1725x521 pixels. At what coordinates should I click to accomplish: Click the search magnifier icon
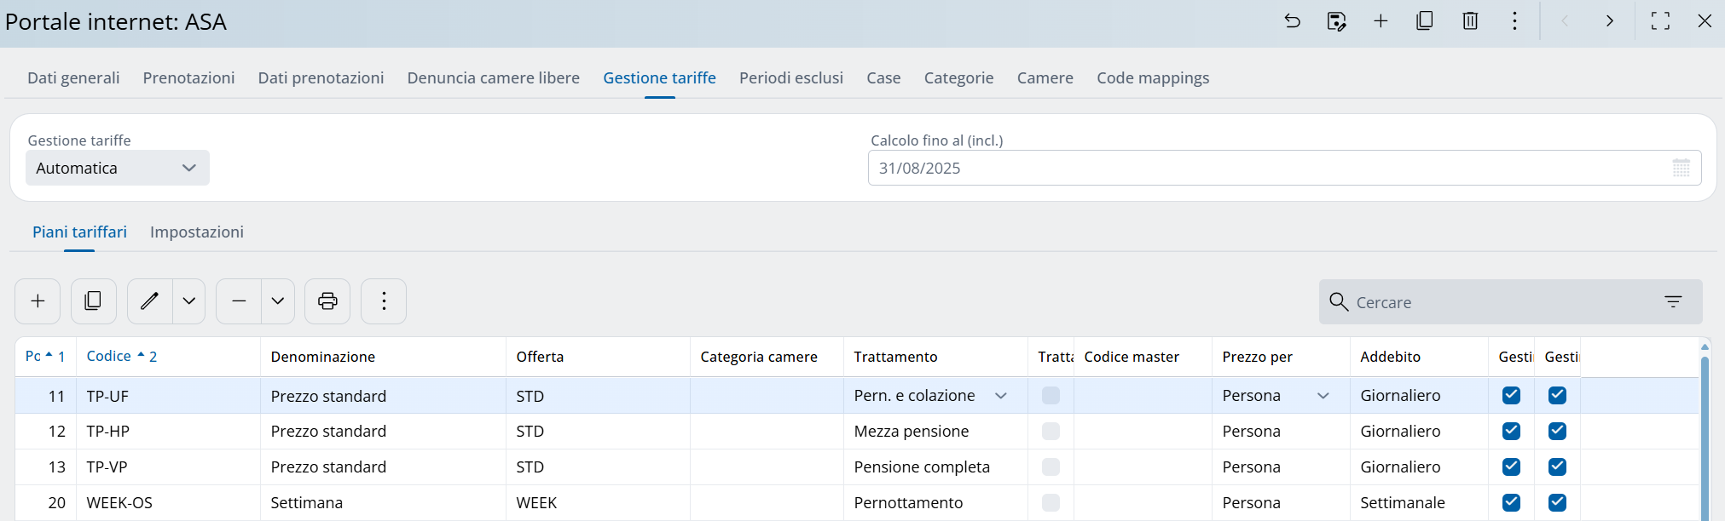[x=1339, y=302]
